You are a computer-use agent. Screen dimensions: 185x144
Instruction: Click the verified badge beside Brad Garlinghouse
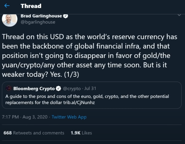click(66, 16)
